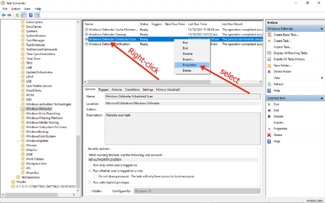
Task: Switch to the Actions tab in task details
Action: click(x=117, y=90)
